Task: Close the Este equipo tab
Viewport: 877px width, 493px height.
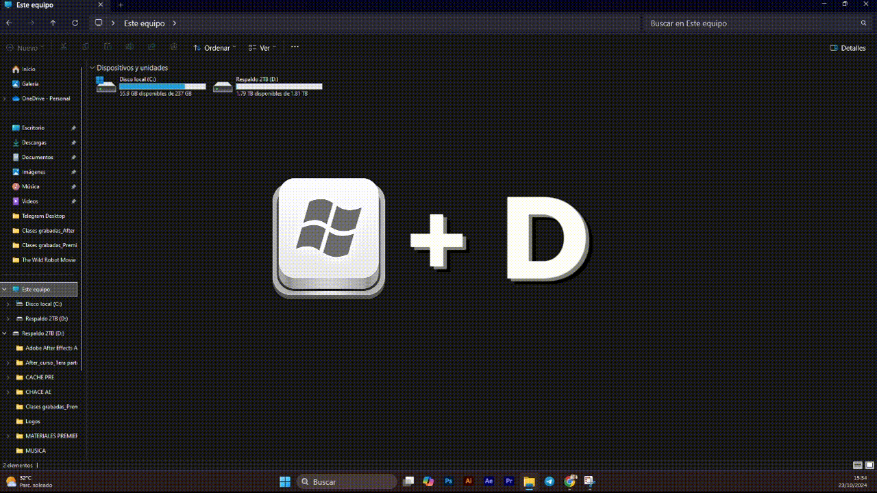Action: [101, 5]
